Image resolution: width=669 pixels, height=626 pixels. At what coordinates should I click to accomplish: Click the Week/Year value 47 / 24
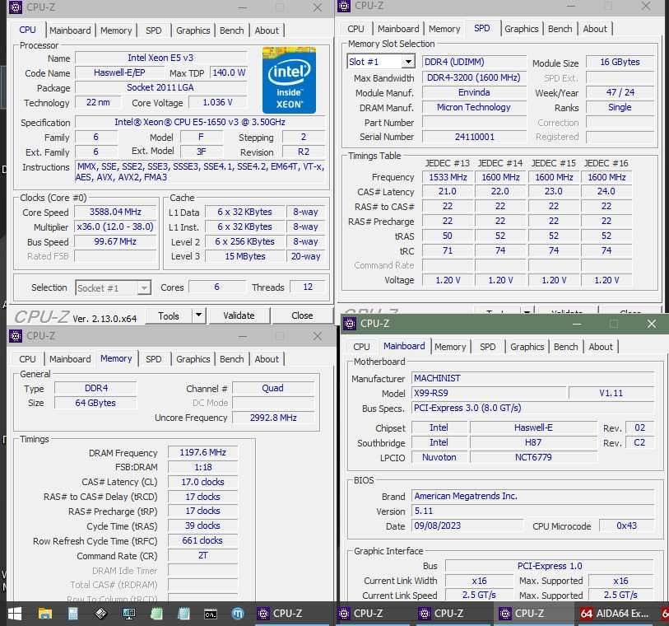point(620,92)
